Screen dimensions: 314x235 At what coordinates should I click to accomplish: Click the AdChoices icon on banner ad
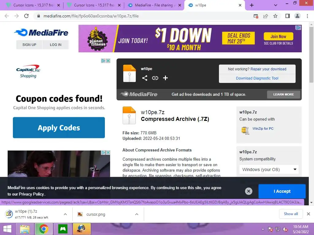coord(298,28)
